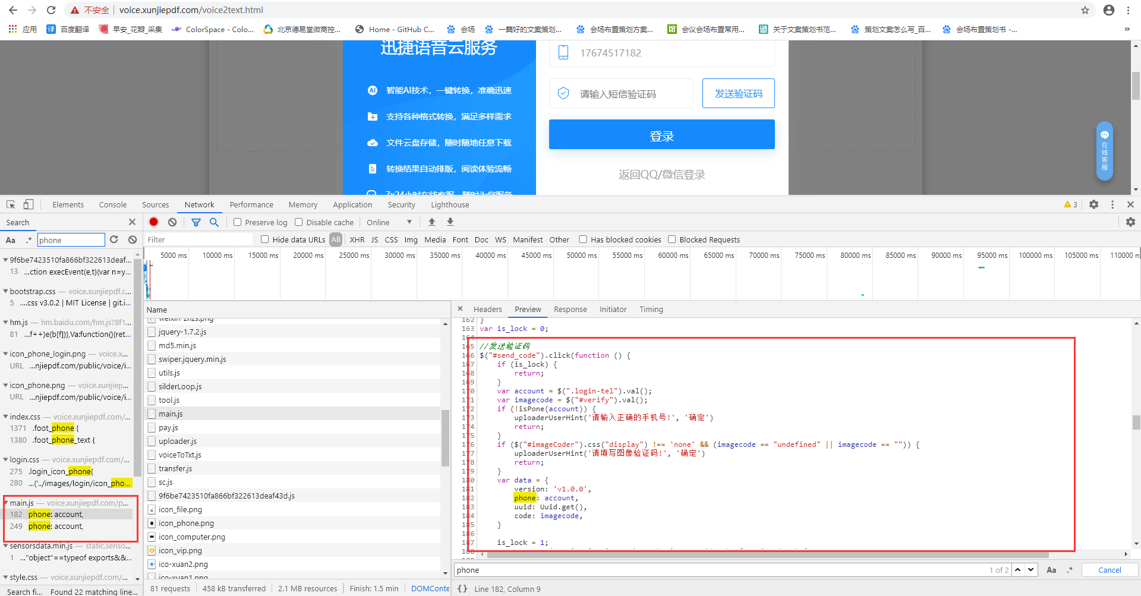Click the browser back arrow
The image size is (1141, 596).
(x=13, y=10)
